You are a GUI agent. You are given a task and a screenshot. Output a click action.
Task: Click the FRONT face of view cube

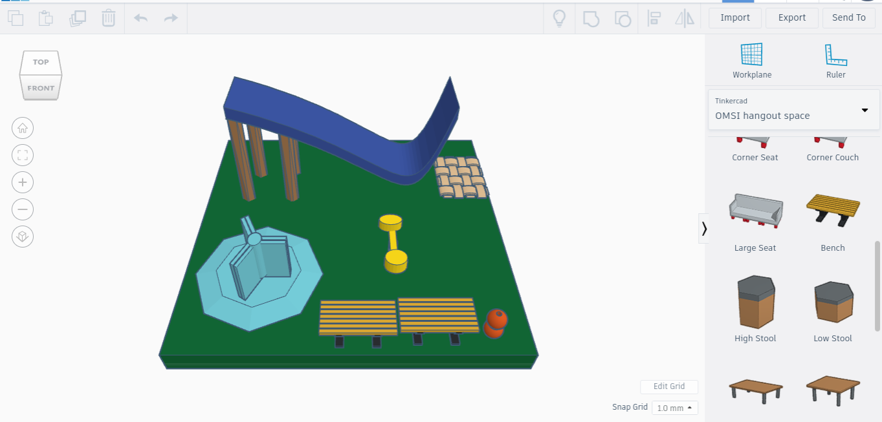(41, 88)
